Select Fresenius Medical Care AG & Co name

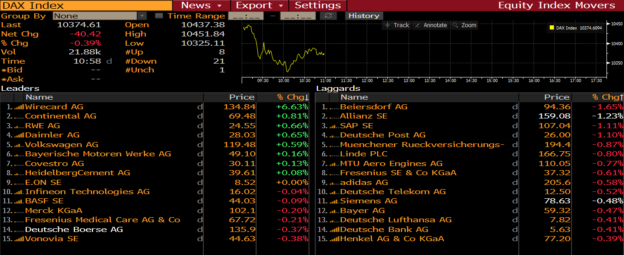102,220
